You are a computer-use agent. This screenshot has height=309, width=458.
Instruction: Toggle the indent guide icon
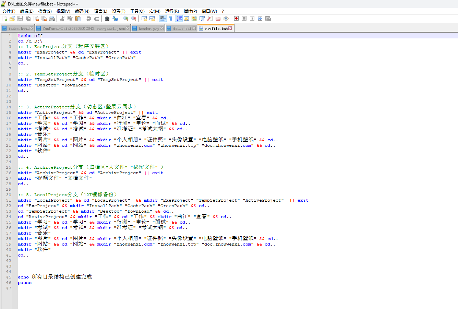tap(179, 19)
